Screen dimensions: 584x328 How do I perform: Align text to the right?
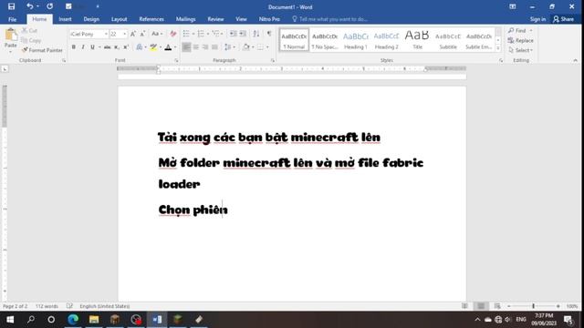(x=205, y=47)
